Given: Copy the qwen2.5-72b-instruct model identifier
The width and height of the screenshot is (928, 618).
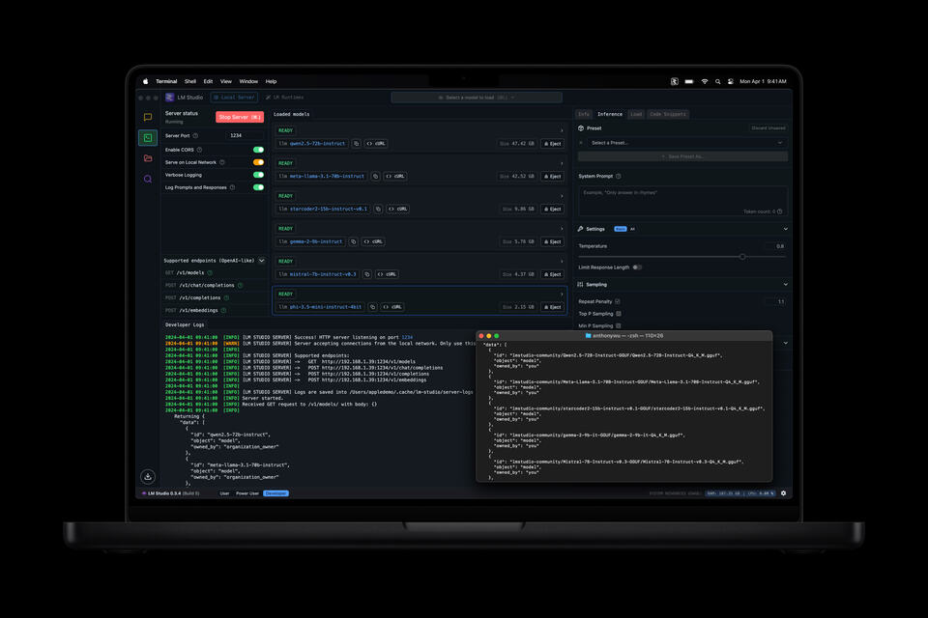Looking at the screenshot, I should click(356, 143).
